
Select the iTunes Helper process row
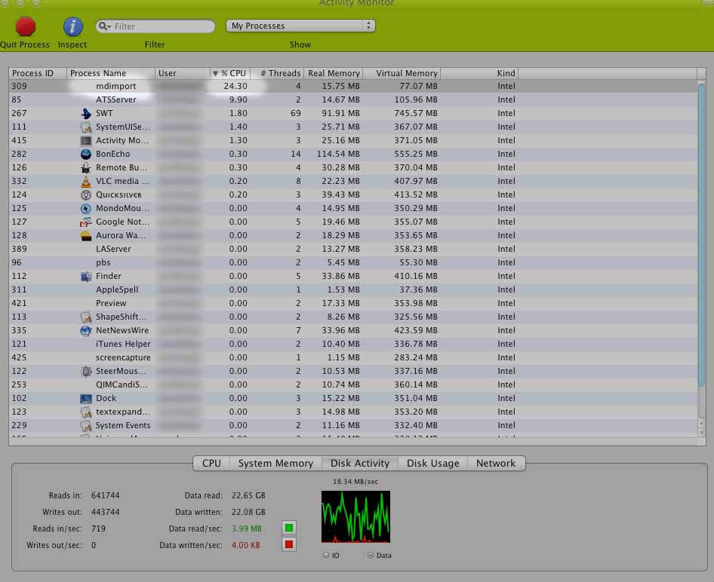(x=353, y=345)
